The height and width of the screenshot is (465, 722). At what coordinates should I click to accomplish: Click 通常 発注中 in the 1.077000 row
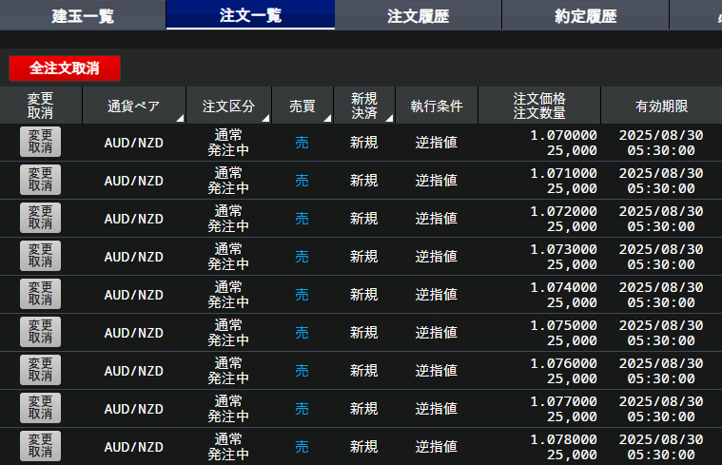pyautogui.click(x=228, y=408)
